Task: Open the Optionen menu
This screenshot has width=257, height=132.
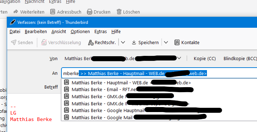Action: click(80, 31)
